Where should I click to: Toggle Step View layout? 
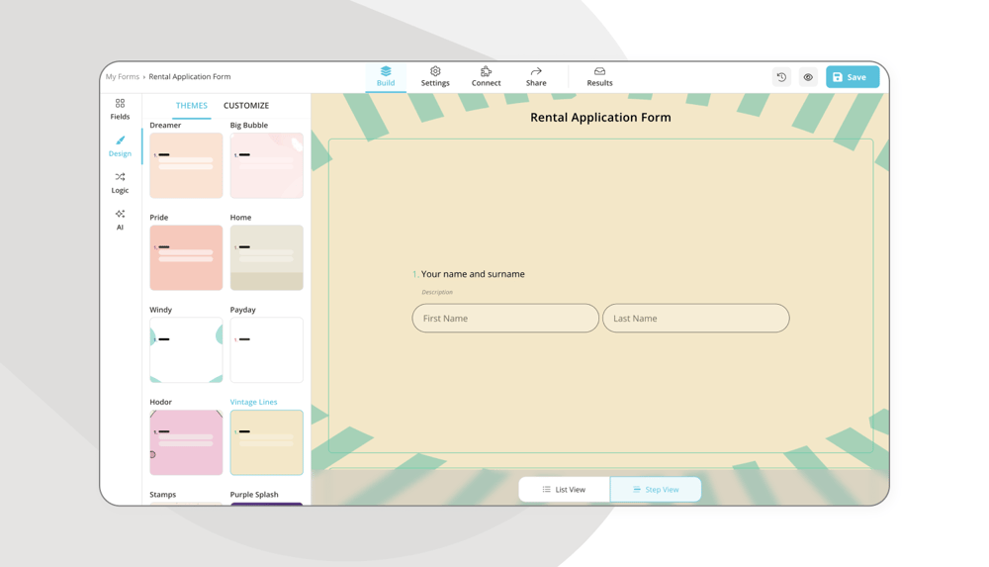[656, 489]
